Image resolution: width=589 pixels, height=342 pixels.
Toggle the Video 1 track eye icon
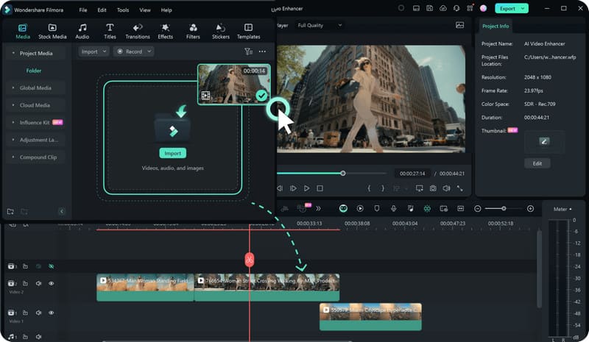click(x=52, y=313)
